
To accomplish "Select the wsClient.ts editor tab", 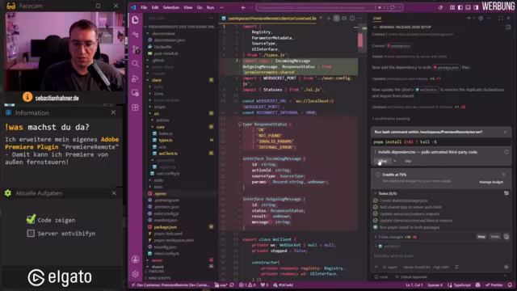I will pyautogui.click(x=269, y=19).
